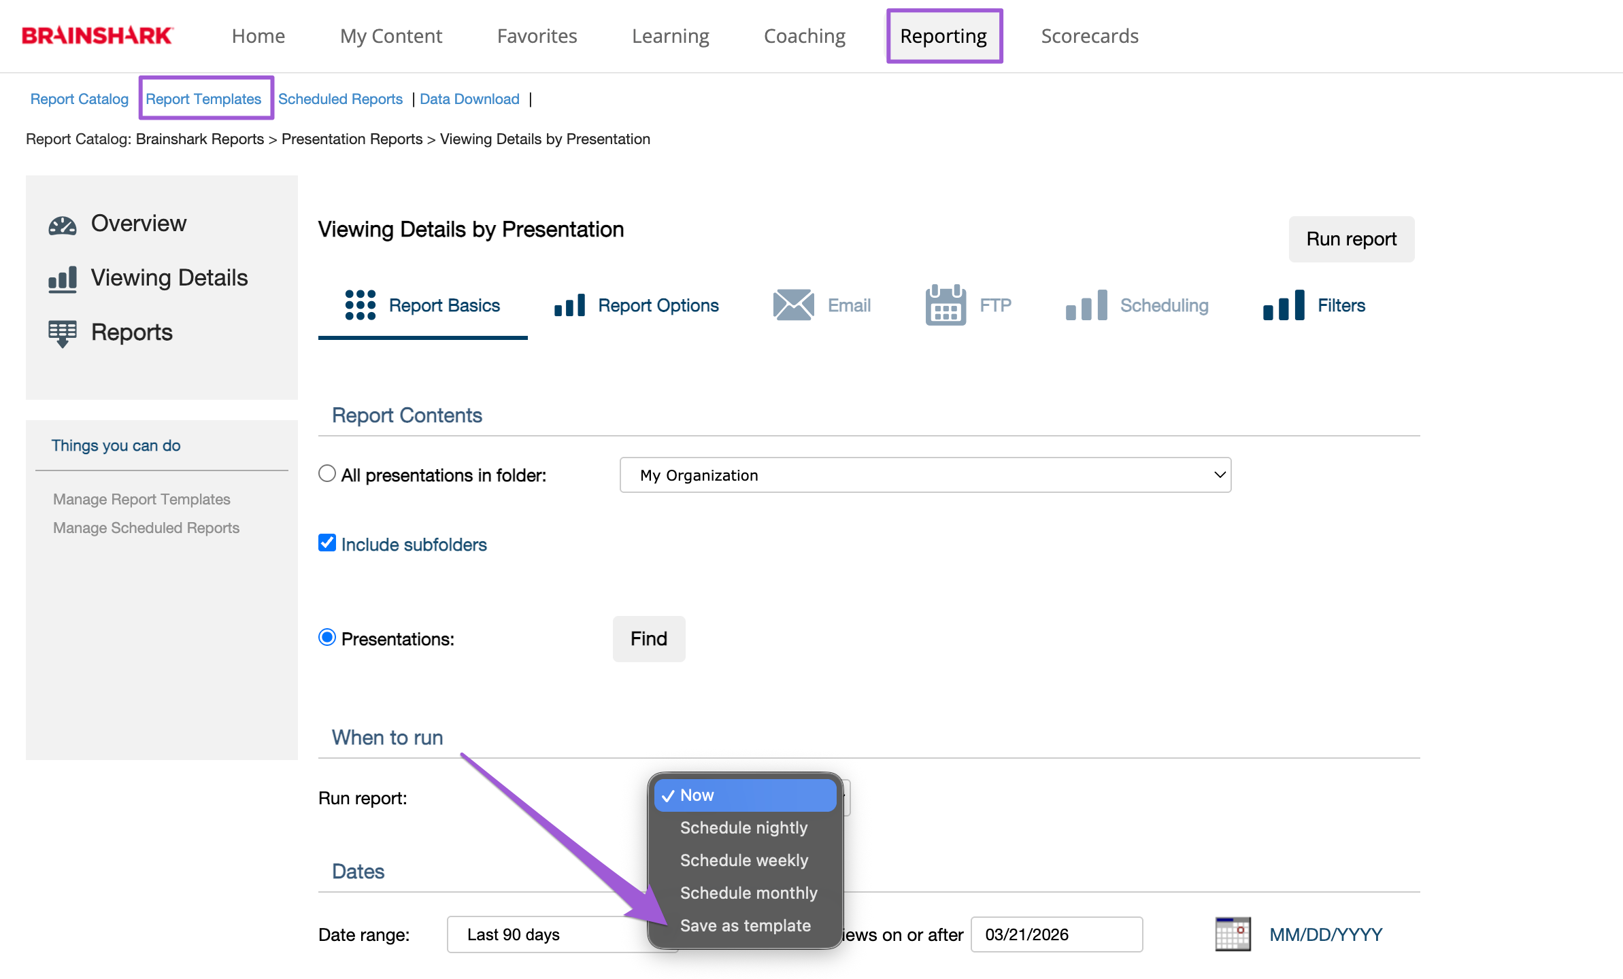Open the Data Download link
The width and height of the screenshot is (1623, 979).
click(x=469, y=99)
